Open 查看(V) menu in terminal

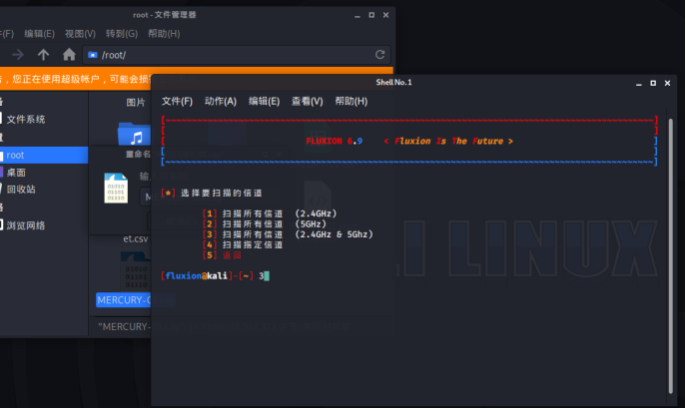pyautogui.click(x=308, y=102)
